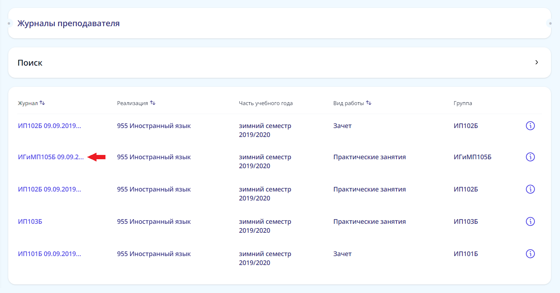The image size is (560, 293).
Task: Open the ИП101Б 09.09.2019... journal link
Action: 49,254
